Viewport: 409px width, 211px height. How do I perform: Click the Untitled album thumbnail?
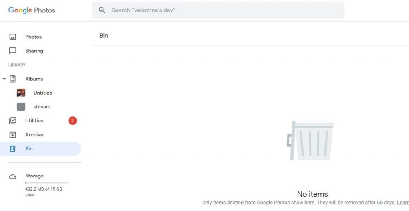pos(21,93)
